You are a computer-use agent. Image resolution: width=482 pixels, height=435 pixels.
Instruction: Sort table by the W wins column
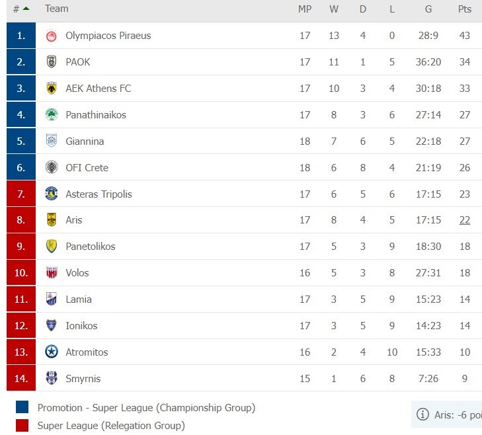coord(334,9)
